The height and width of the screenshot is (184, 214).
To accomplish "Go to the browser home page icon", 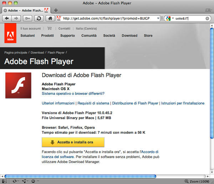I will coord(51,18).
